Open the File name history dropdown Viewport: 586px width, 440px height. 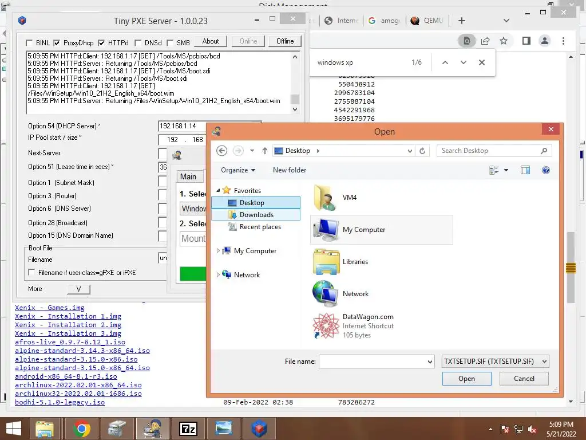click(x=430, y=362)
